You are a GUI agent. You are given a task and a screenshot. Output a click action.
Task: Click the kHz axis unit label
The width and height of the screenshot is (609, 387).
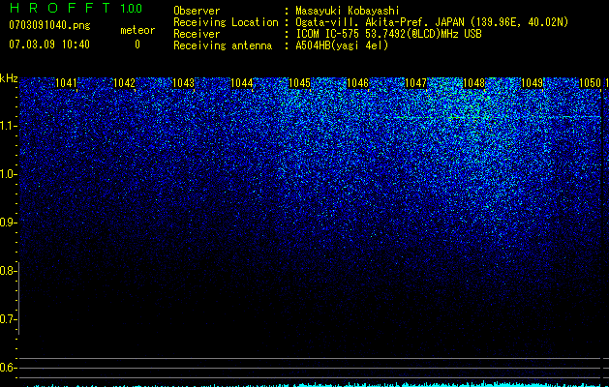pyautogui.click(x=9, y=78)
